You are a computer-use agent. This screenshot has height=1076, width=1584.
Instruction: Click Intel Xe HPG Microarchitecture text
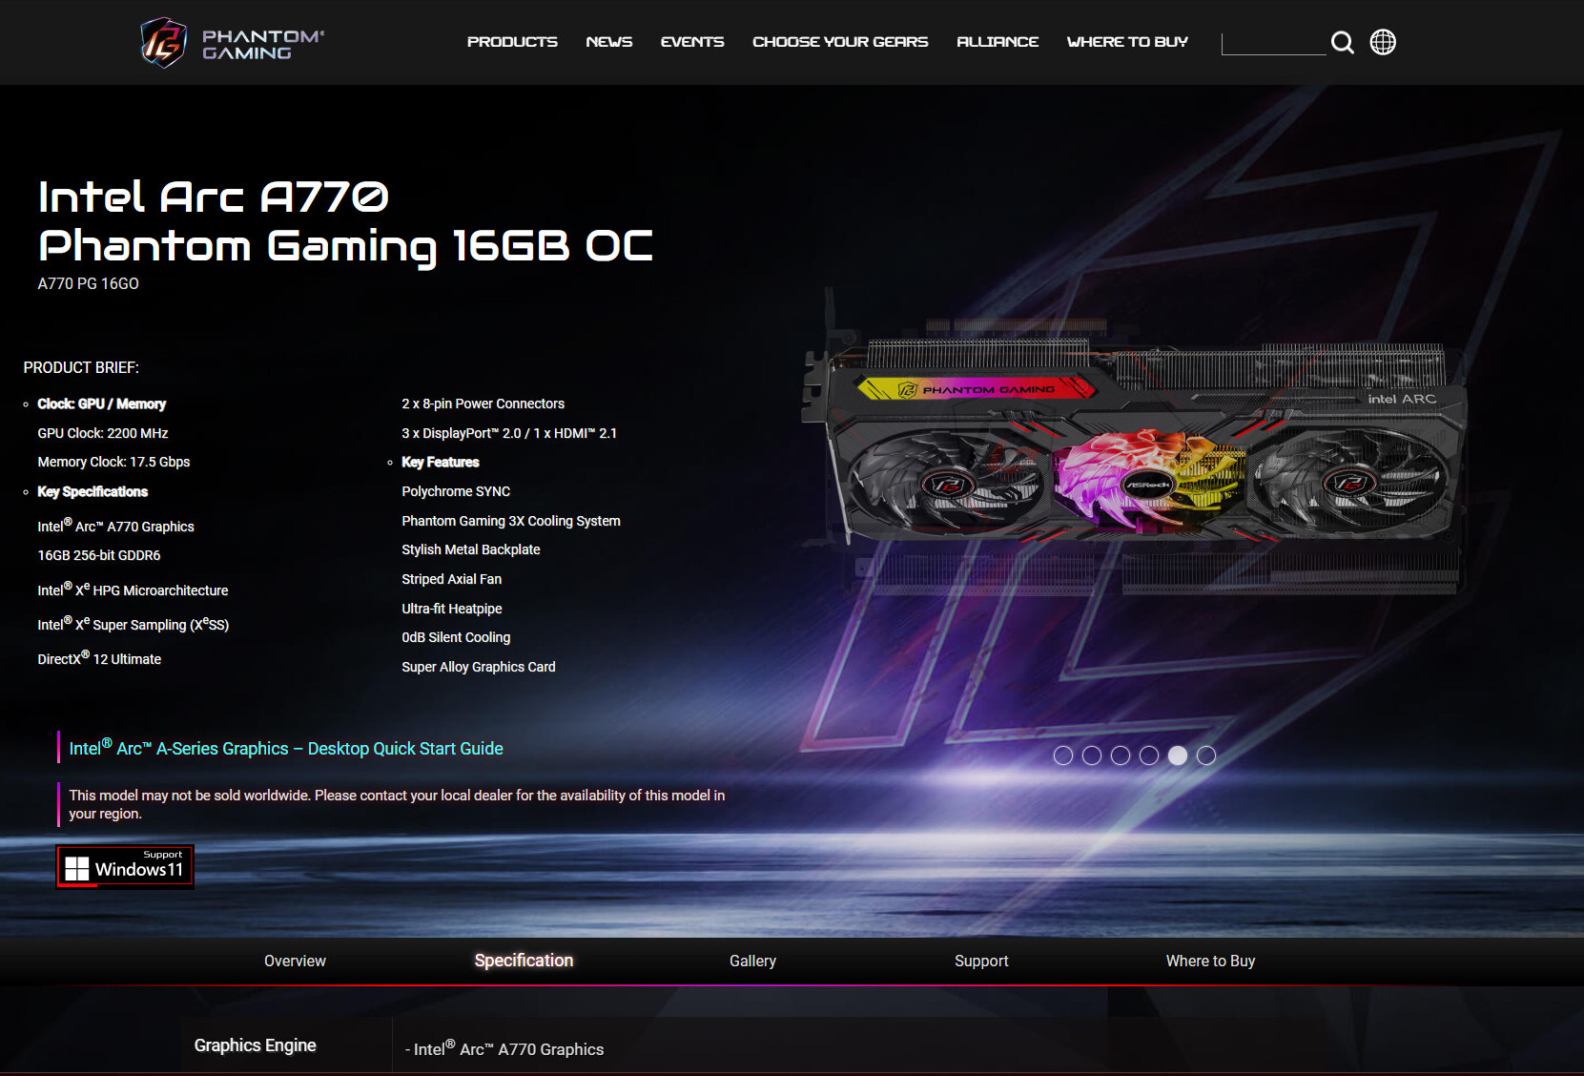133,590
